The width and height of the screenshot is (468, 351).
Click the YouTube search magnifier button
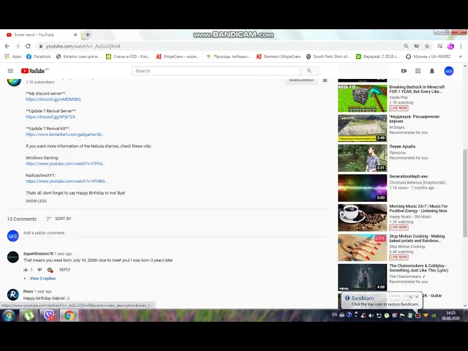(309, 71)
